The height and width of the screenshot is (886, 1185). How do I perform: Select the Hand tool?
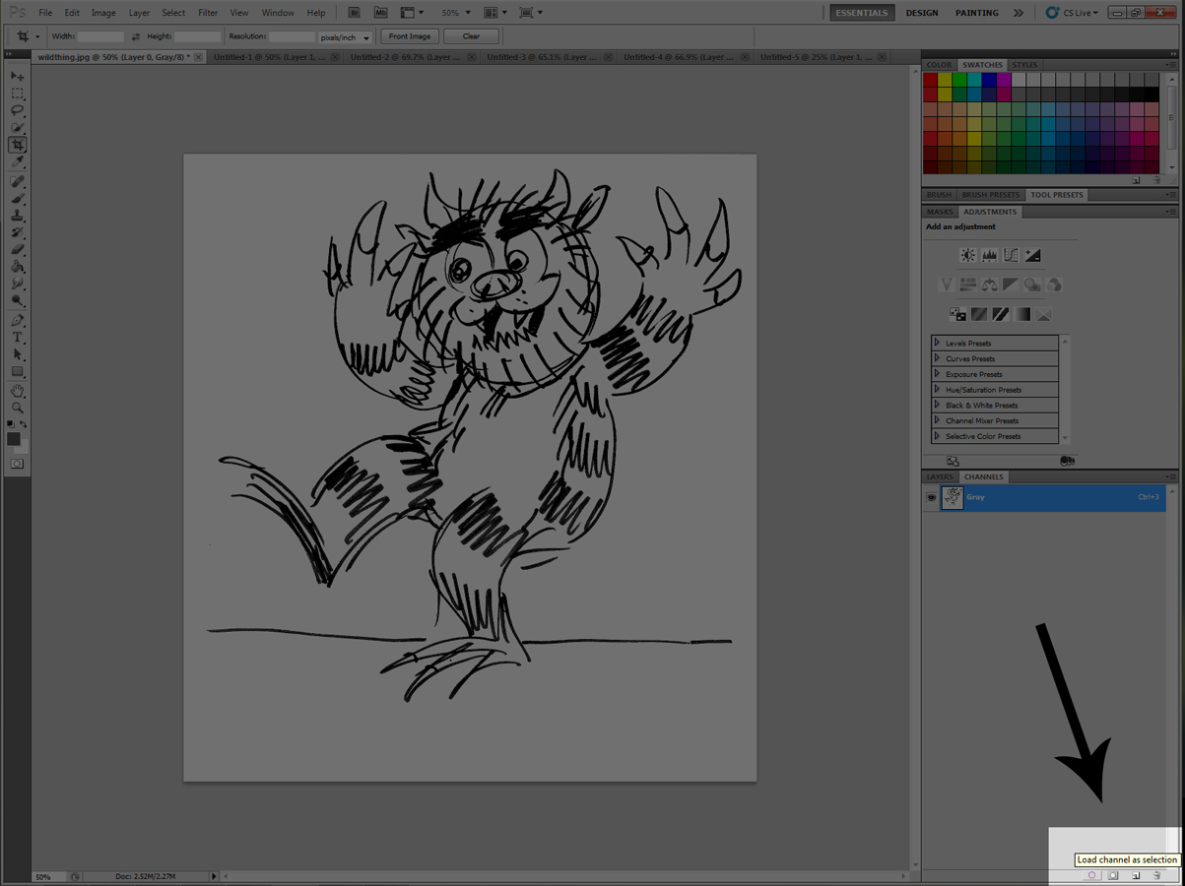click(17, 391)
